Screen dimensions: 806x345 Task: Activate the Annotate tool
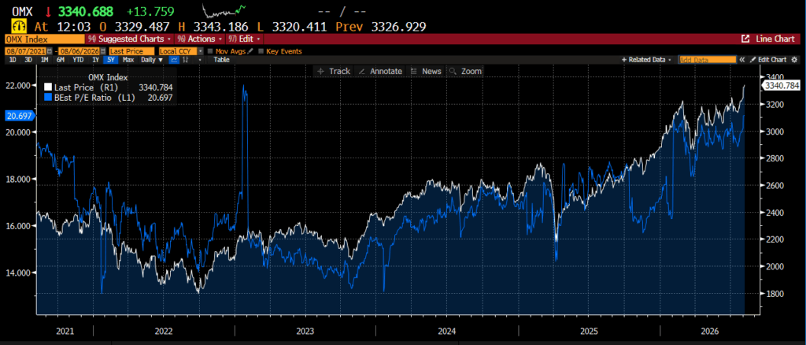(380, 71)
